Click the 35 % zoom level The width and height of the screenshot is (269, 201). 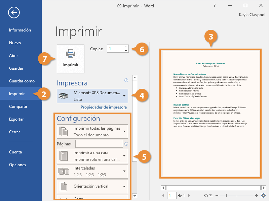(x=208, y=196)
